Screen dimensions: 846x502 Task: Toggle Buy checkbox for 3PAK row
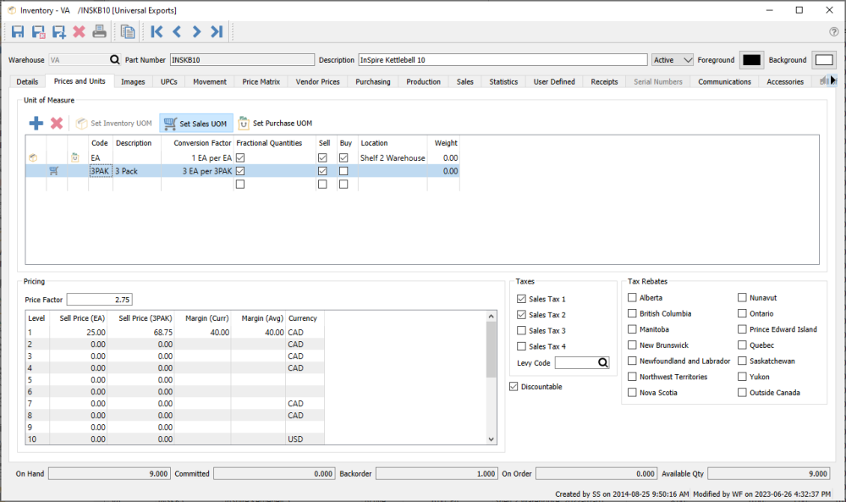point(343,170)
